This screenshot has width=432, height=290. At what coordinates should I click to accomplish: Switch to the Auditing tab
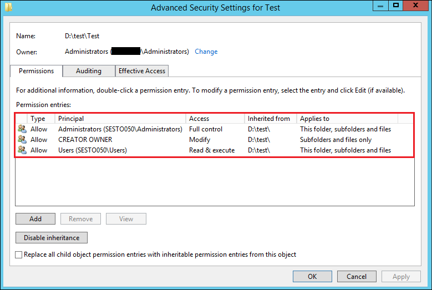89,71
